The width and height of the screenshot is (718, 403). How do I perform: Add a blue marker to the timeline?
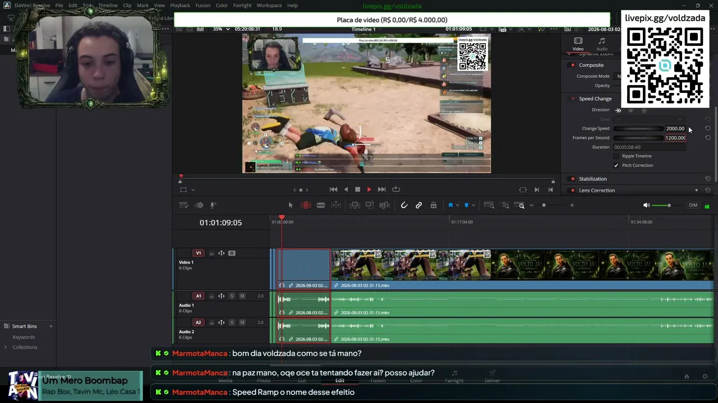point(466,205)
